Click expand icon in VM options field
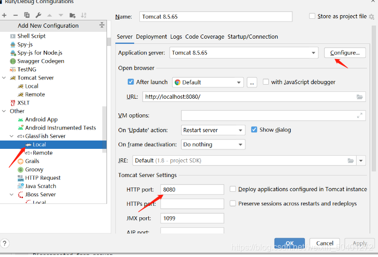 point(360,116)
